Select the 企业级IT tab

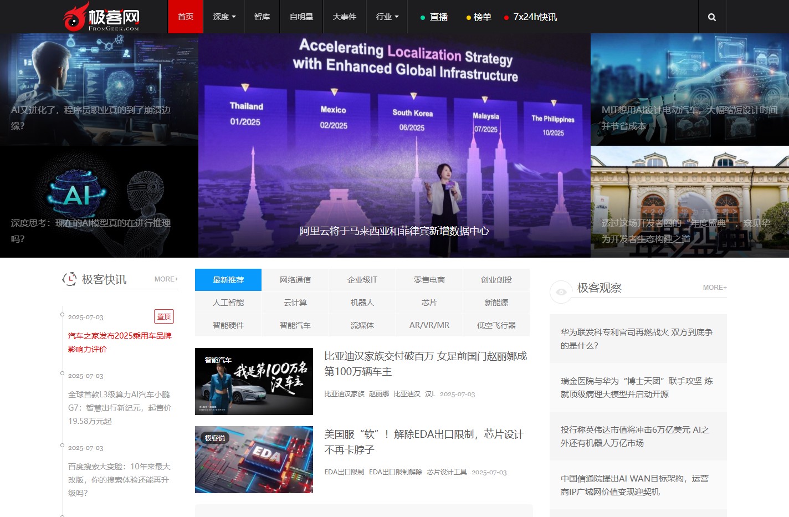(x=362, y=280)
